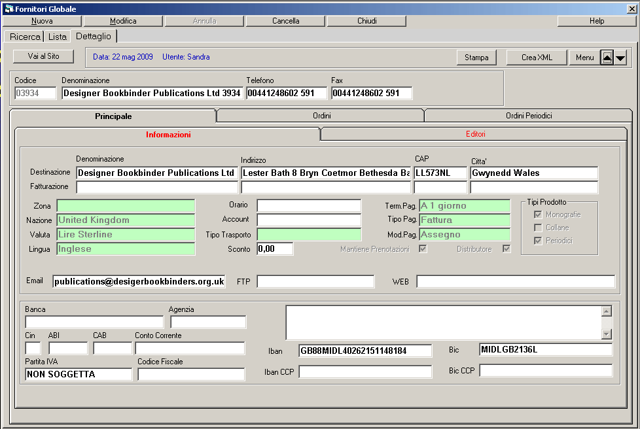The width and height of the screenshot is (640, 429).
Task: Click the down arrow record navigation icon
Action: tap(620, 58)
